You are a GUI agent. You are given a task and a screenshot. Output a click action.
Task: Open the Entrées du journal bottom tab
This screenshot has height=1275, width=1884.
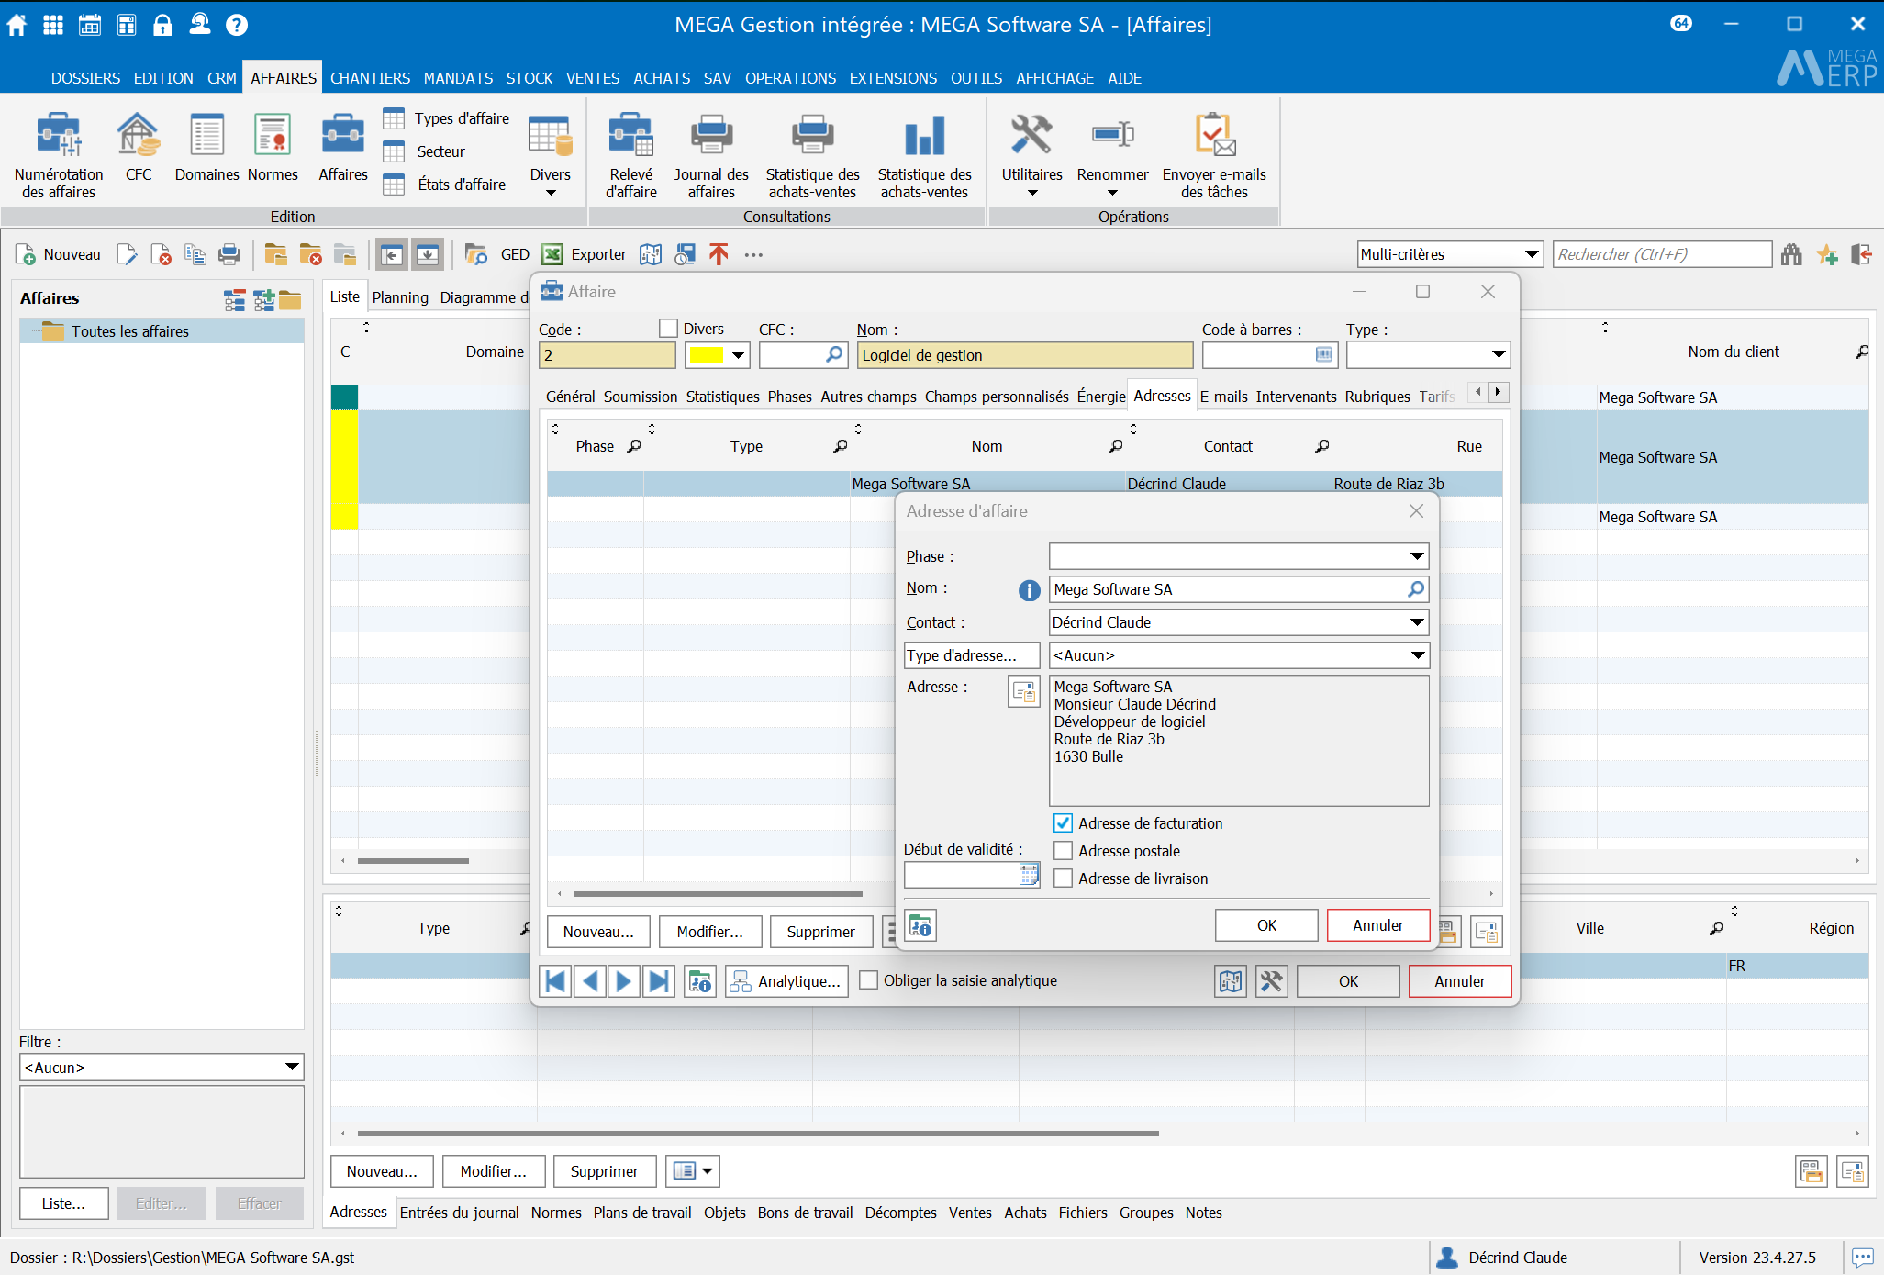pyautogui.click(x=459, y=1213)
